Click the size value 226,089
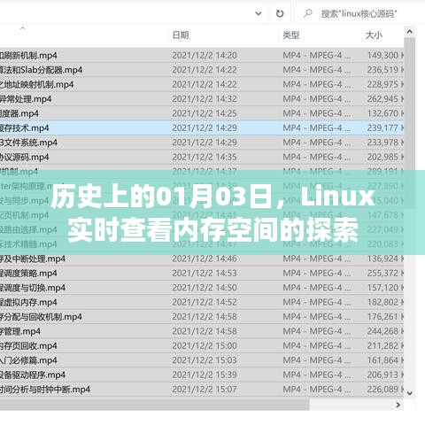Screen dimensions: 425x425 pos(382,390)
